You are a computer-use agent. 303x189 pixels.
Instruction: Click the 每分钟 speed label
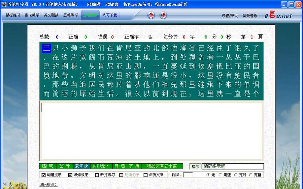coord(170,37)
